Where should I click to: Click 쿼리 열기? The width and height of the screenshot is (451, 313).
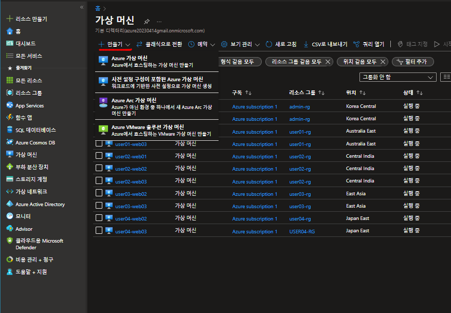pos(369,44)
